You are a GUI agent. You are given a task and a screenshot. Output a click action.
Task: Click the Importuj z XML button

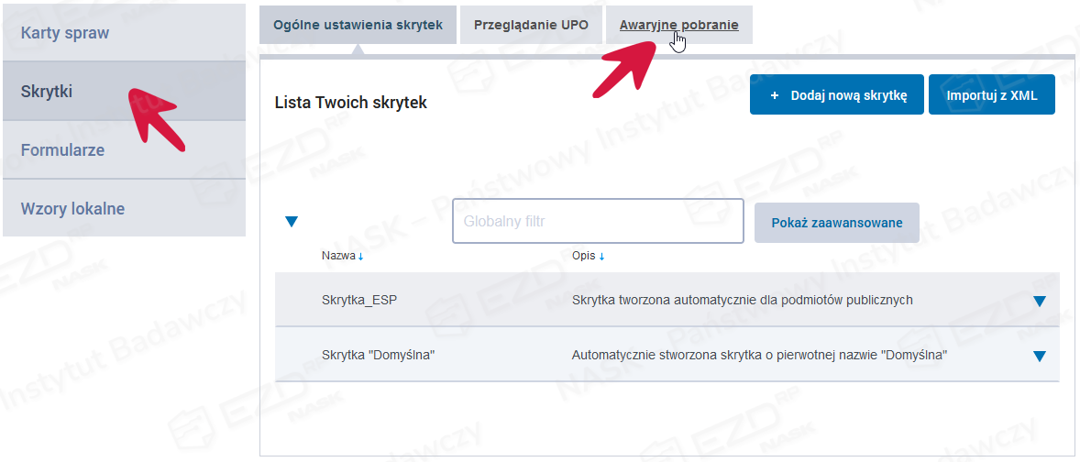(x=991, y=95)
